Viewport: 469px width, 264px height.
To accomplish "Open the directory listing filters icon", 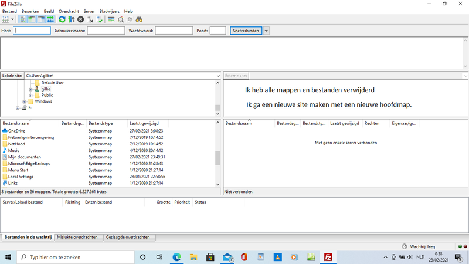I will pyautogui.click(x=111, y=19).
